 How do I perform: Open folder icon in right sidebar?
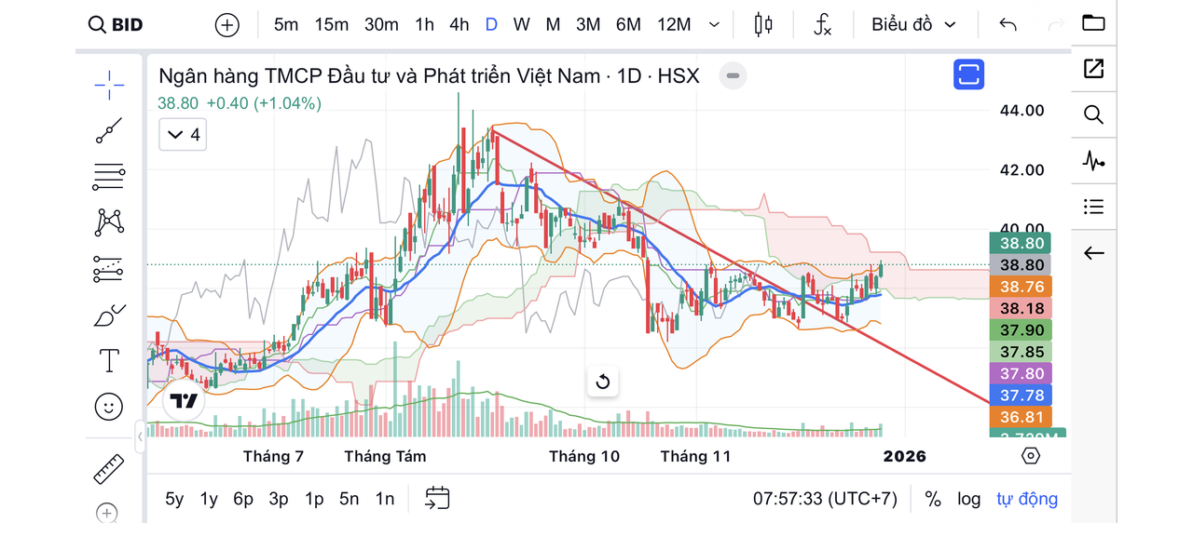pyautogui.click(x=1093, y=23)
